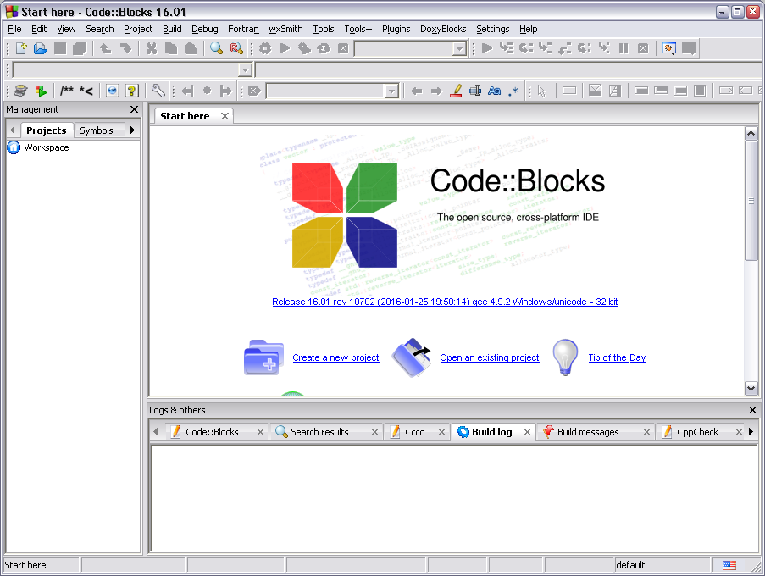Open the Debugging windows dropdown icon
This screenshot has height=576, width=765.
[x=669, y=48]
